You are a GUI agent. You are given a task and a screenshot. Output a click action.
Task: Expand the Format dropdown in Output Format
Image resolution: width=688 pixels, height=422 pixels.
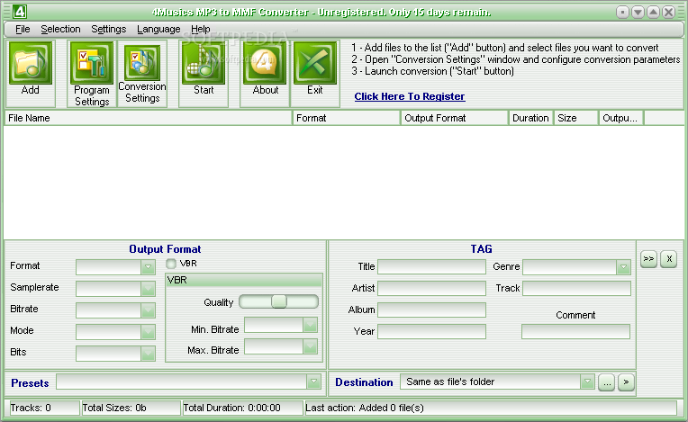click(x=149, y=267)
